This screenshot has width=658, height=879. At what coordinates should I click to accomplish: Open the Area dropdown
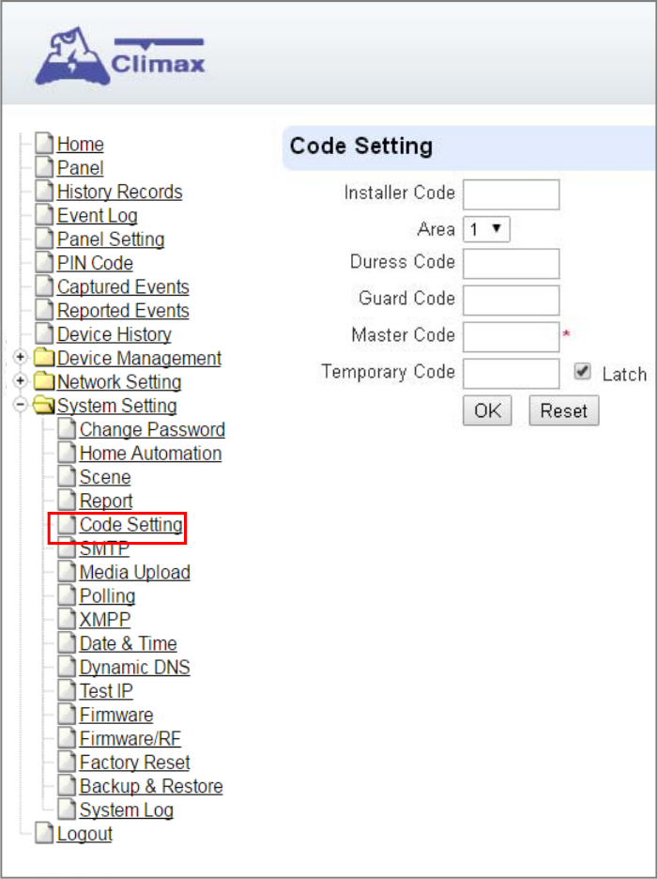click(x=486, y=229)
